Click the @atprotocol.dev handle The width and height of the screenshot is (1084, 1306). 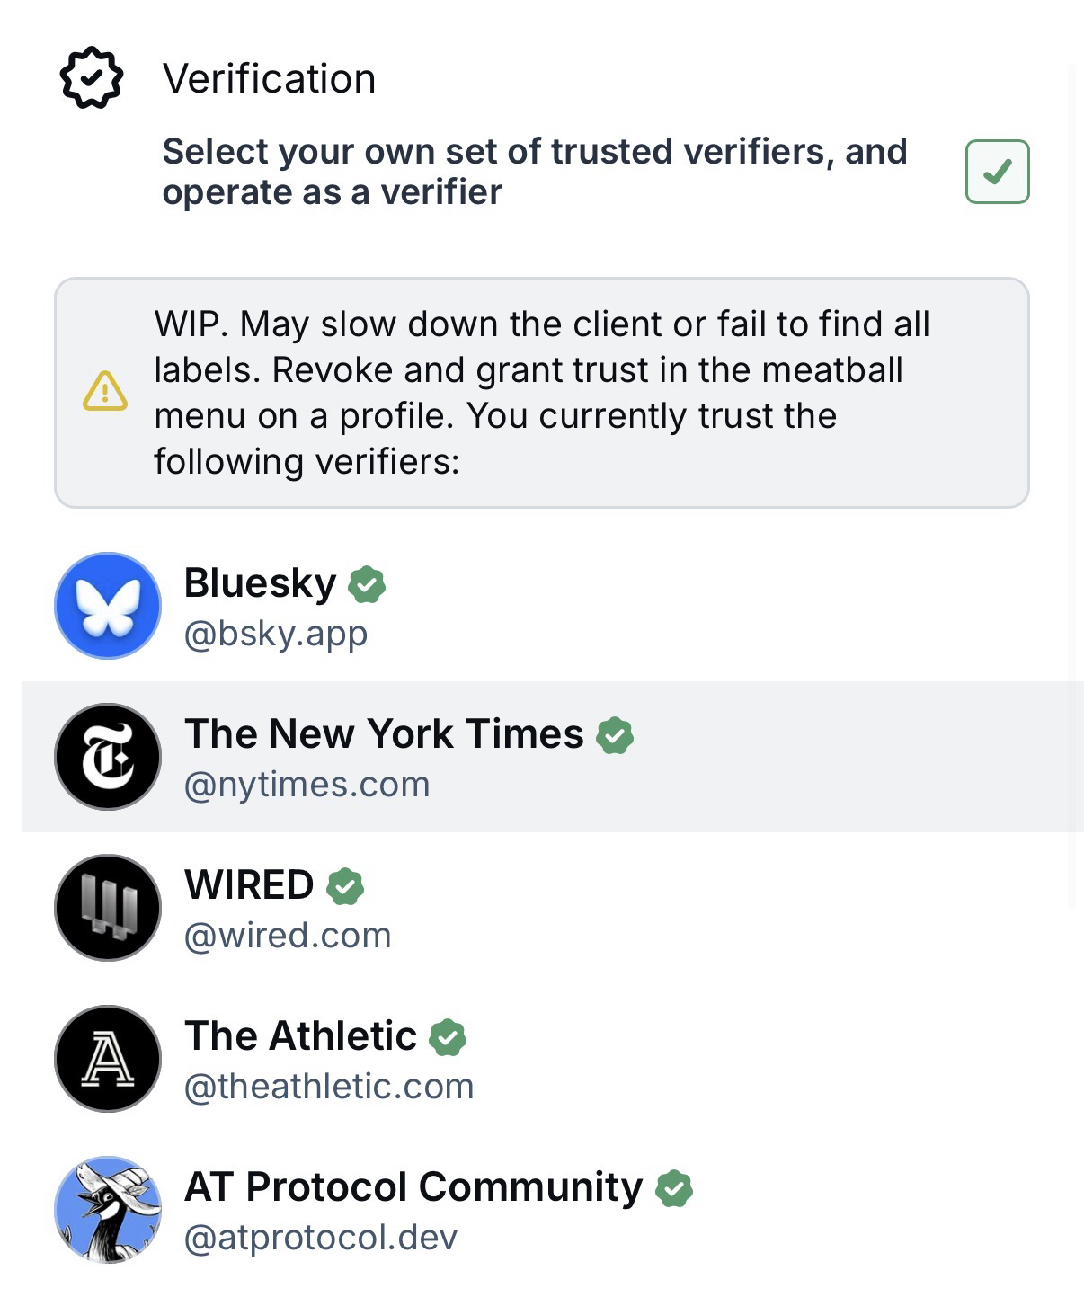click(x=321, y=1239)
